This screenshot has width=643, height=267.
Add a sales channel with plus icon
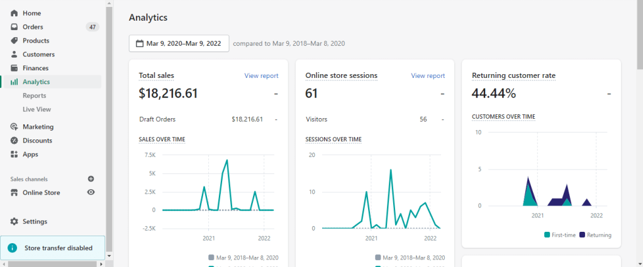coord(91,179)
